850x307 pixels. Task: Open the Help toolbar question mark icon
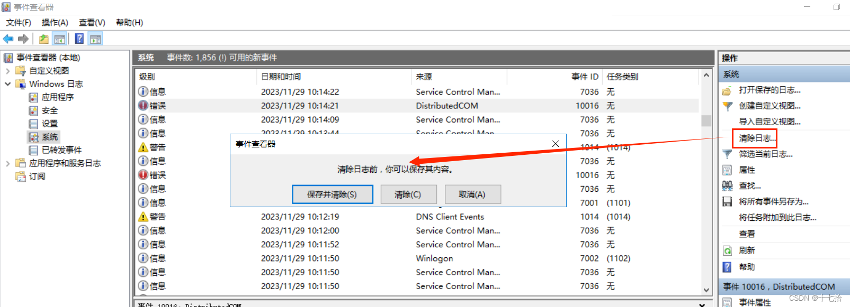[x=79, y=39]
